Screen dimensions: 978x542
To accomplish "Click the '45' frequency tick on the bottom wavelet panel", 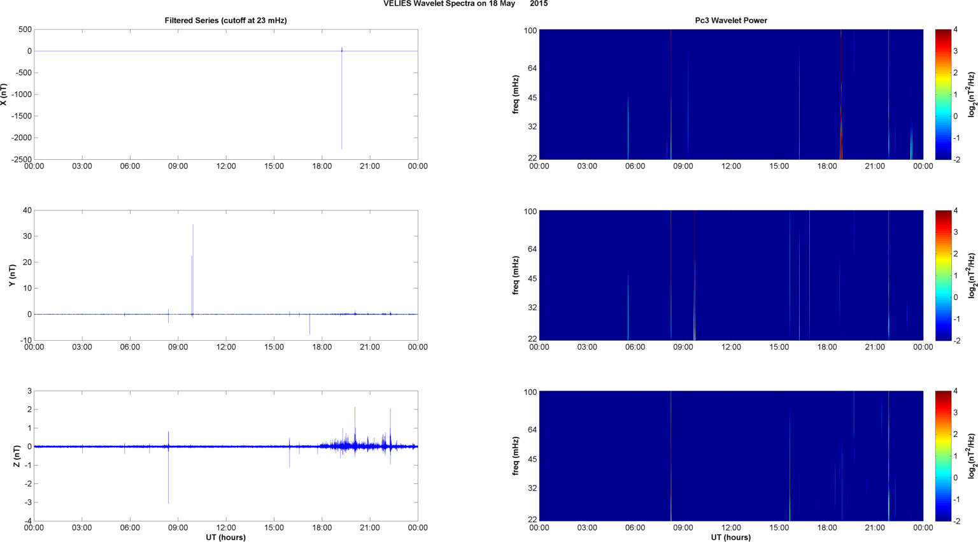I will [x=533, y=459].
